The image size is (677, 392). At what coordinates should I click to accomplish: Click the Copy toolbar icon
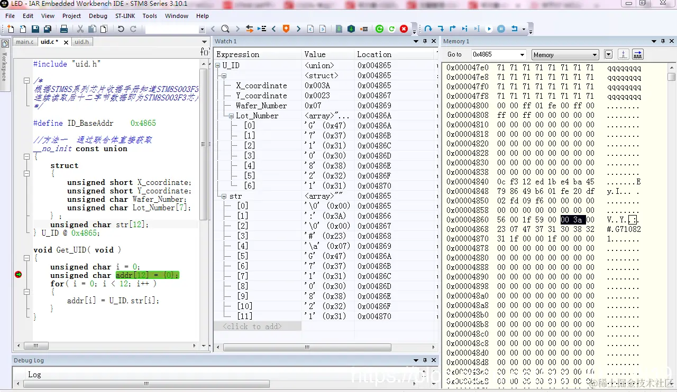click(x=92, y=29)
